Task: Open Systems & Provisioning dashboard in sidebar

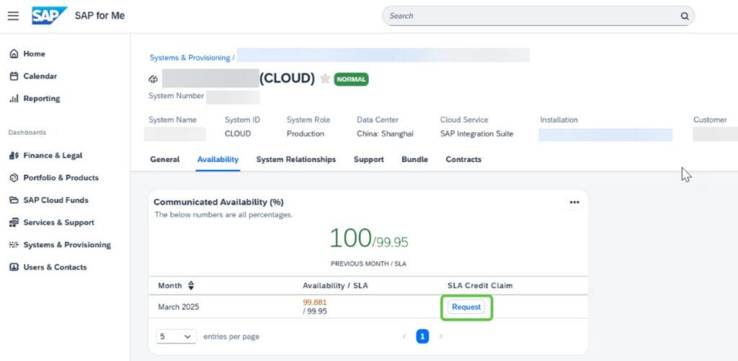Action: (x=67, y=245)
